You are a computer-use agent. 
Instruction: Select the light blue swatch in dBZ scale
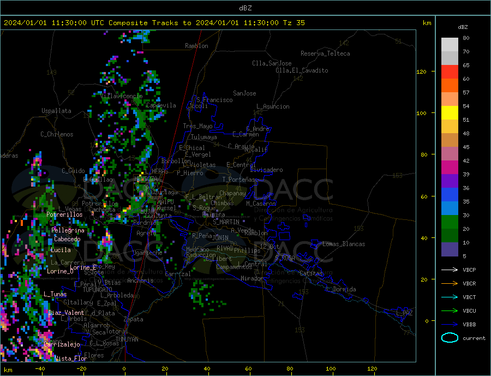450,208
